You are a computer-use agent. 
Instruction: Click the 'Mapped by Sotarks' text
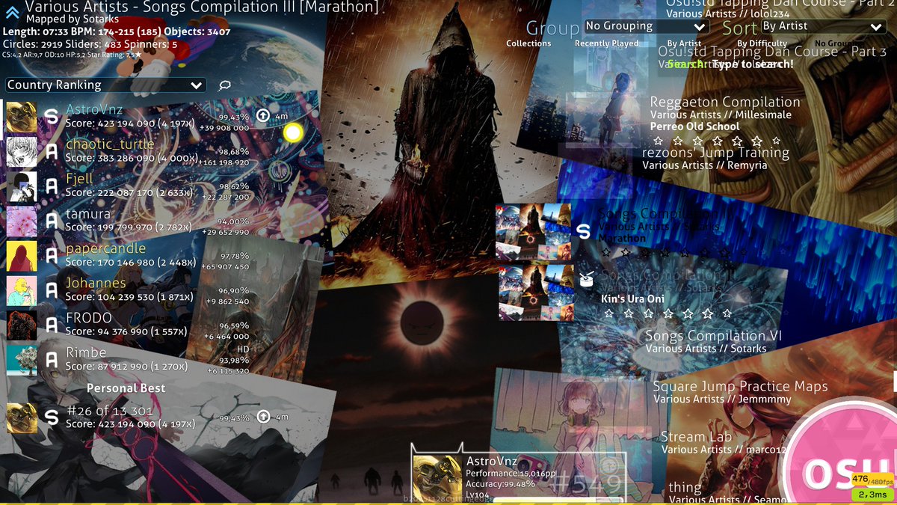click(x=72, y=19)
